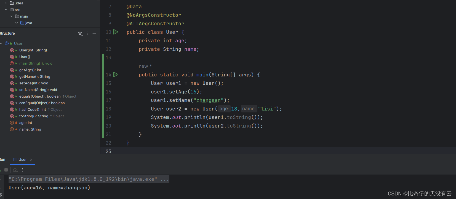Viewport: 456px width, 199px height.
Task: Click the main method name on line 14
Action: [202, 75]
